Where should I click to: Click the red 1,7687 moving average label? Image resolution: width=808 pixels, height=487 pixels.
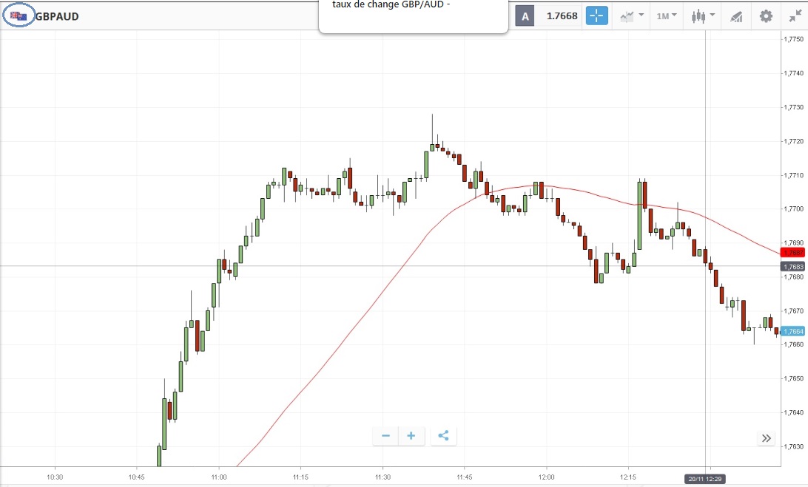794,253
